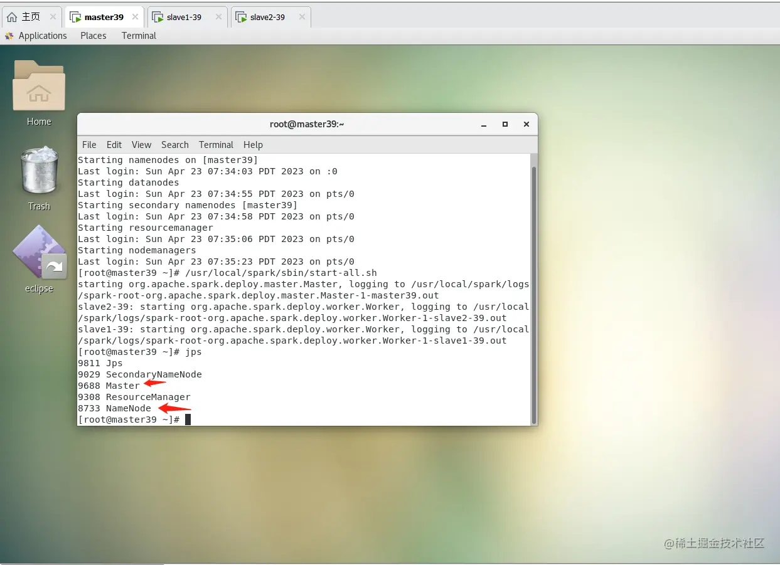Maximize the root@master39 terminal window
The image size is (780, 565).
(505, 124)
